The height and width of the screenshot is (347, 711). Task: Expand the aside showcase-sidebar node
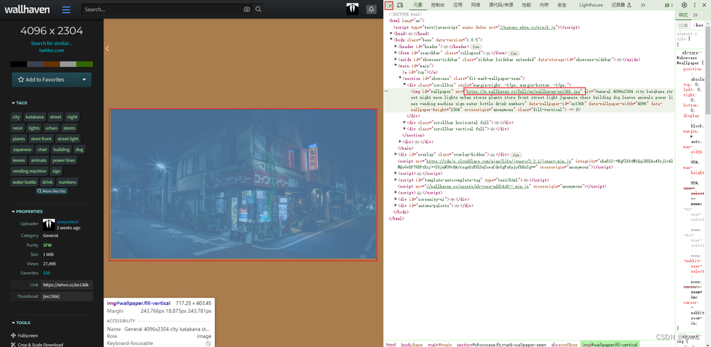pyautogui.click(x=395, y=59)
